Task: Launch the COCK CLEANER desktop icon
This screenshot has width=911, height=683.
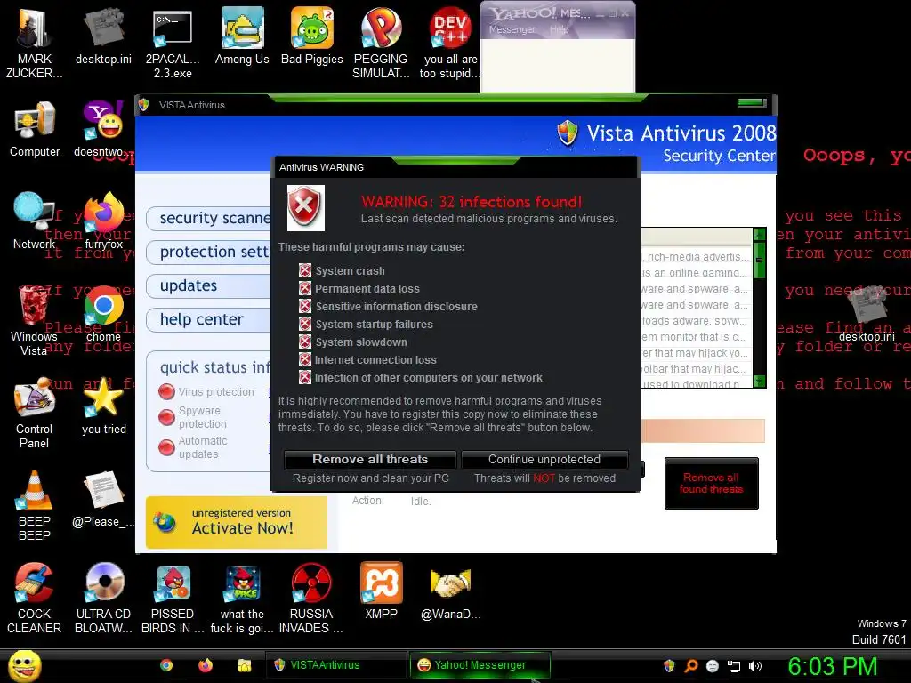Action: 34,599
